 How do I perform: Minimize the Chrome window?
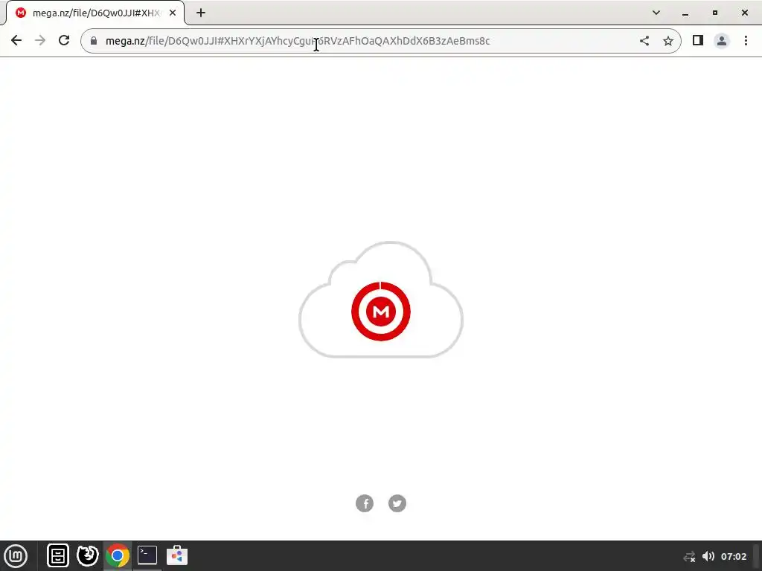pyautogui.click(x=685, y=13)
